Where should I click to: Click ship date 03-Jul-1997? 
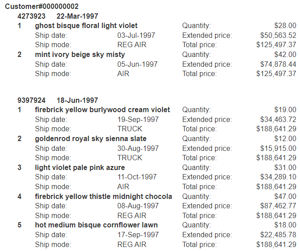(136, 35)
